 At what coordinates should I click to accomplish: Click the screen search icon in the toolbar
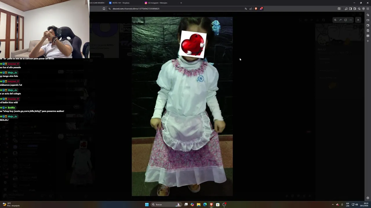339,9
